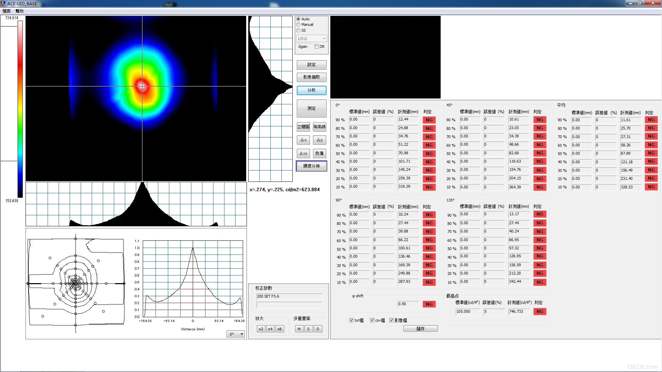The image size is (662, 372).
Task: Open the 幫助 menu
Action: [x=20, y=11]
